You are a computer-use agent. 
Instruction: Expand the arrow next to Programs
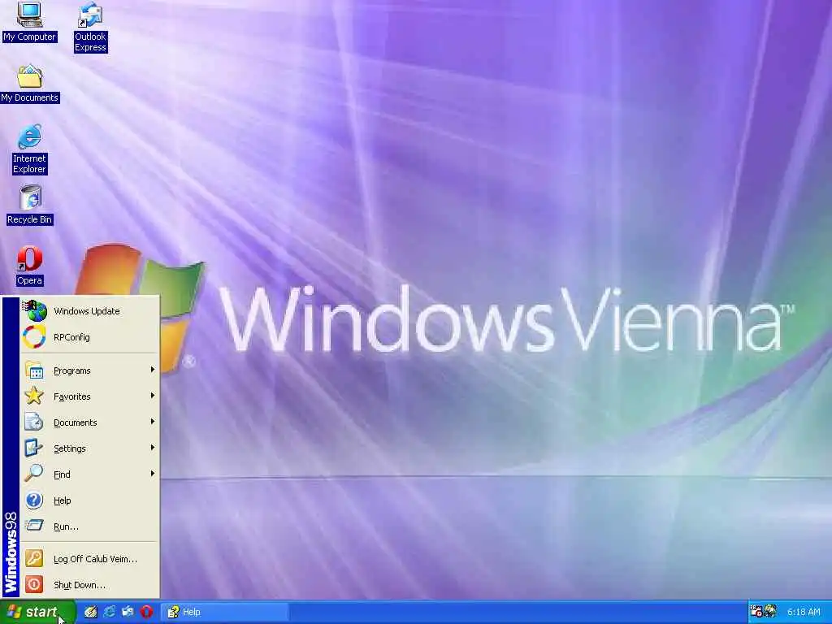[x=152, y=370]
